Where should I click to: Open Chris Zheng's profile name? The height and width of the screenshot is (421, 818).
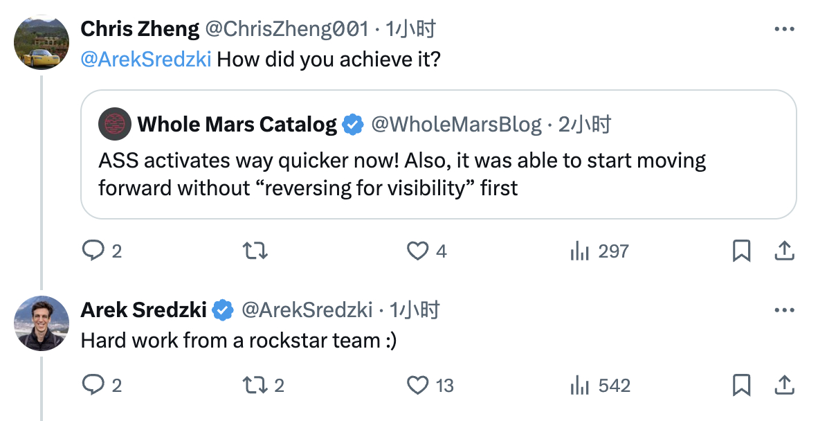140,29
